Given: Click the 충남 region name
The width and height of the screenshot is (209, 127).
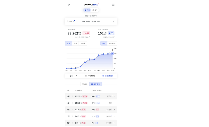Looking at the screenshot, I should pos(68,123).
